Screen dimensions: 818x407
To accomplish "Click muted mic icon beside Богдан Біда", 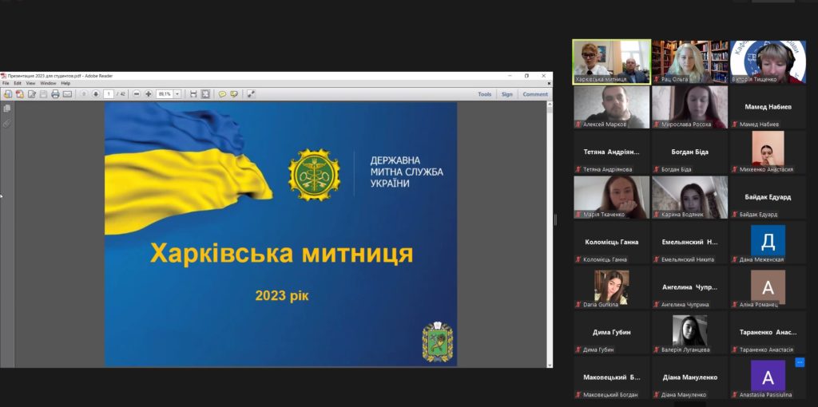I will tap(657, 170).
